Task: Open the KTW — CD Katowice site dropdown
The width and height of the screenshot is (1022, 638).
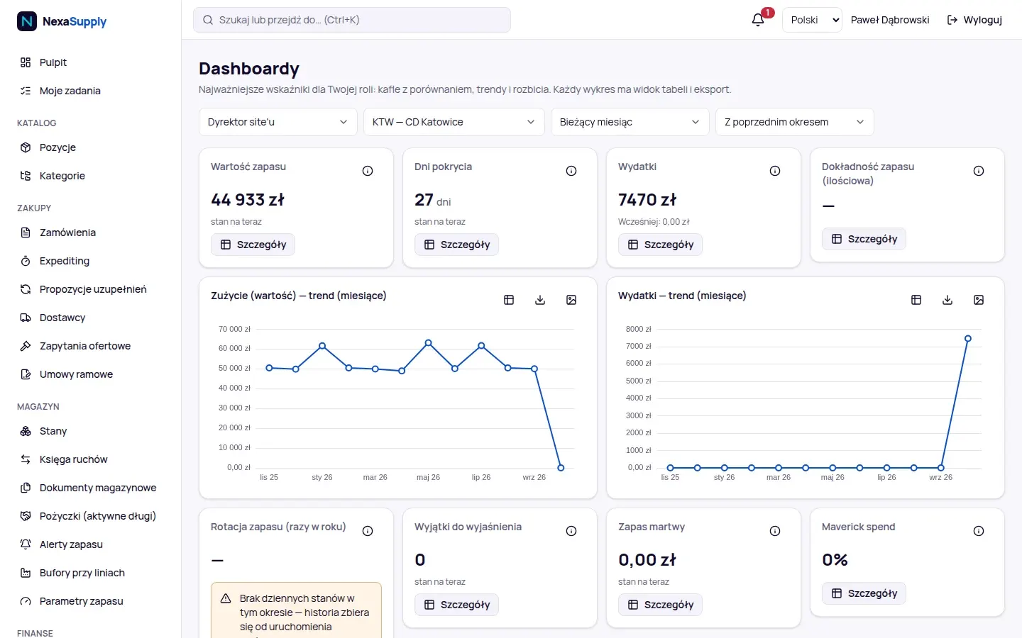Action: tap(454, 122)
